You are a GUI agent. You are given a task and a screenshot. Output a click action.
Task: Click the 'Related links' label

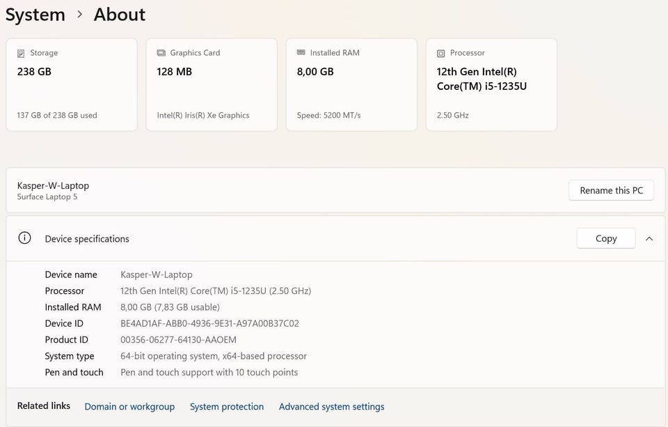43,405
